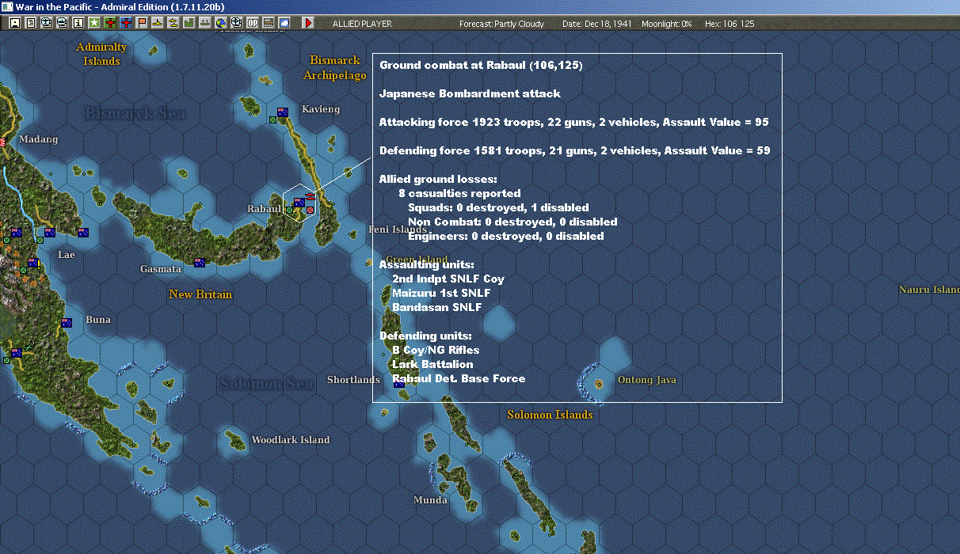Click the cloud weather toolbar icon

coord(284,23)
